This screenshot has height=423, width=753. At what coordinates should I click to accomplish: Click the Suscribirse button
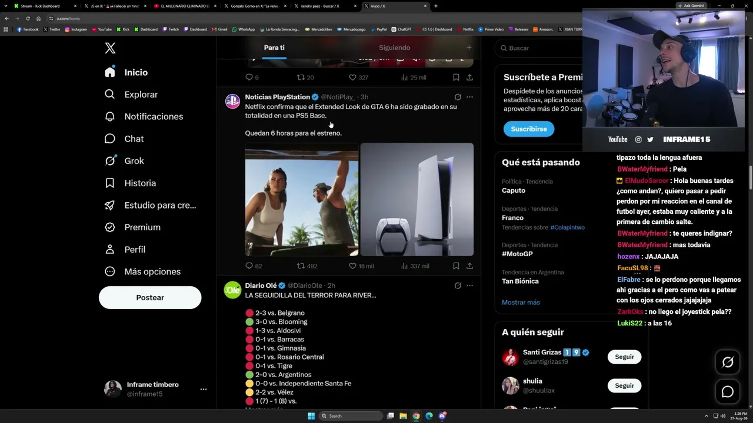[x=529, y=129]
